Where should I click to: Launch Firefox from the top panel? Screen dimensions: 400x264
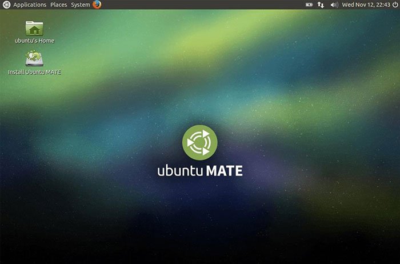click(x=97, y=5)
